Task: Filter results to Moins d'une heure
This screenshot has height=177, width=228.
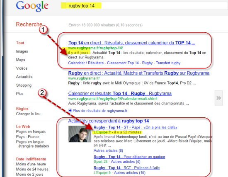Action: 31,164
